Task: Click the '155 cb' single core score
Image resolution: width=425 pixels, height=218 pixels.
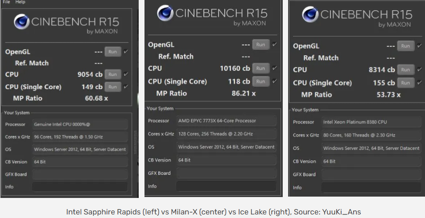Action: [x=384, y=82]
